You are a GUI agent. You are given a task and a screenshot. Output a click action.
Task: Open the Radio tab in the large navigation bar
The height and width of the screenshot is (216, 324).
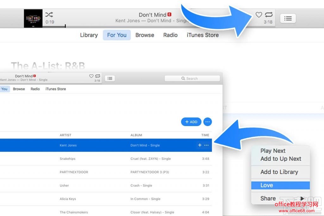[x=170, y=35]
